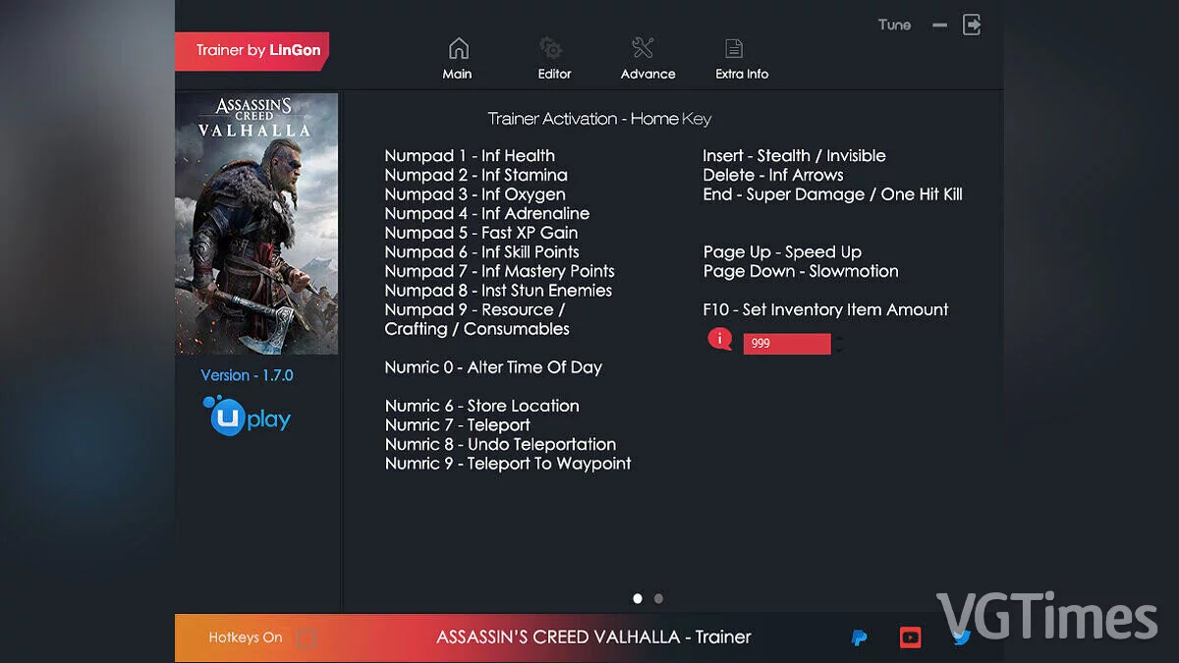Select Numpad 3 - Inf Oxygen
Image resolution: width=1179 pixels, height=663 pixels.
[475, 194]
